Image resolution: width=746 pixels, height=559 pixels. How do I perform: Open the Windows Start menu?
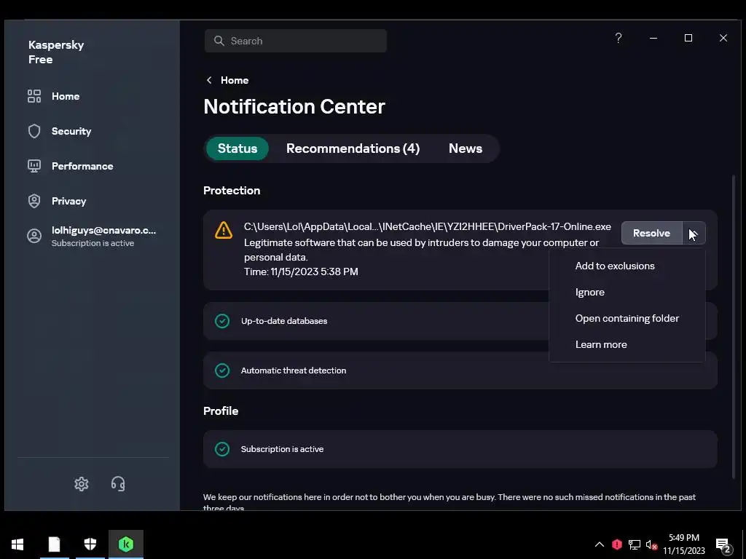(17, 544)
